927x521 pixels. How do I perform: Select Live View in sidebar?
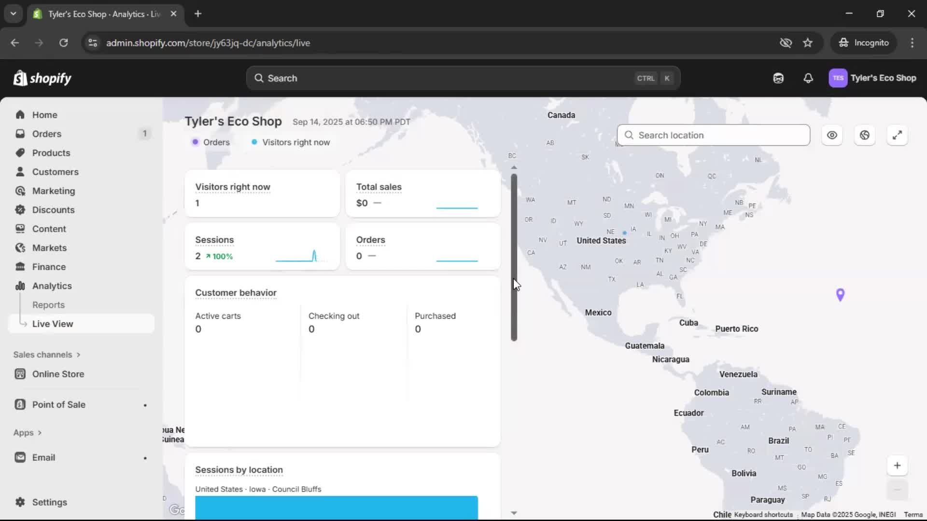81,324
